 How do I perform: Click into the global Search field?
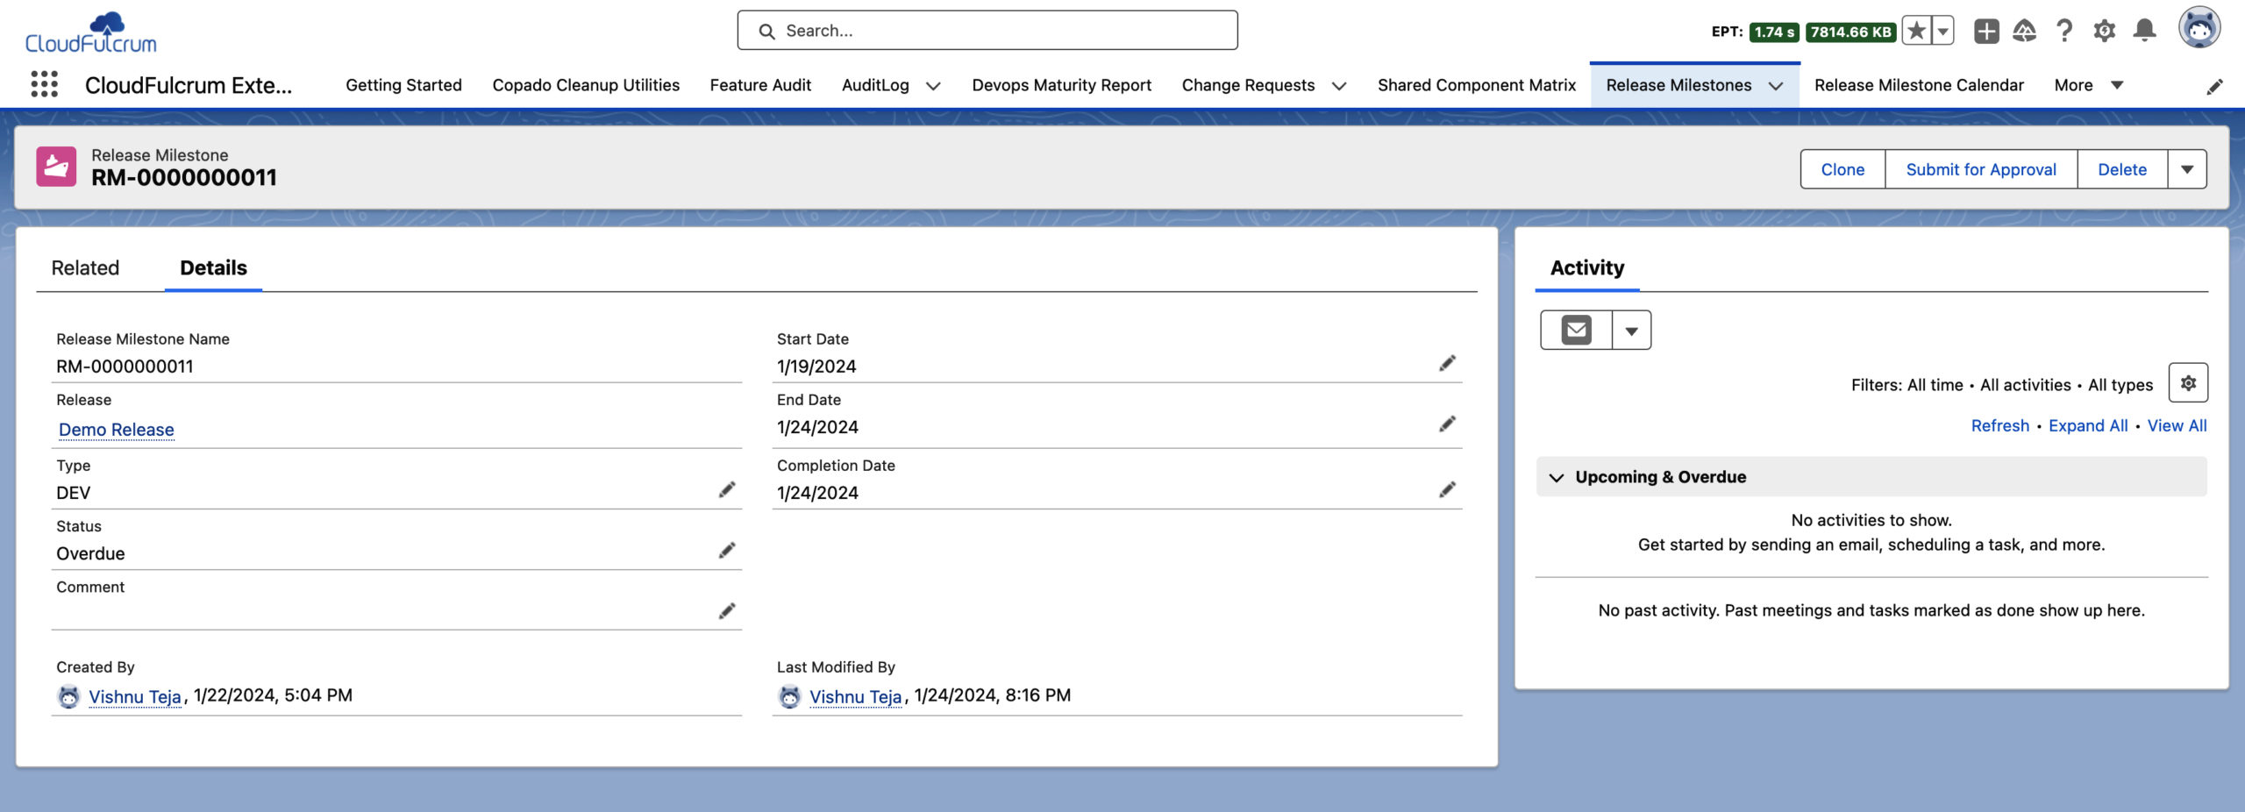point(987,31)
